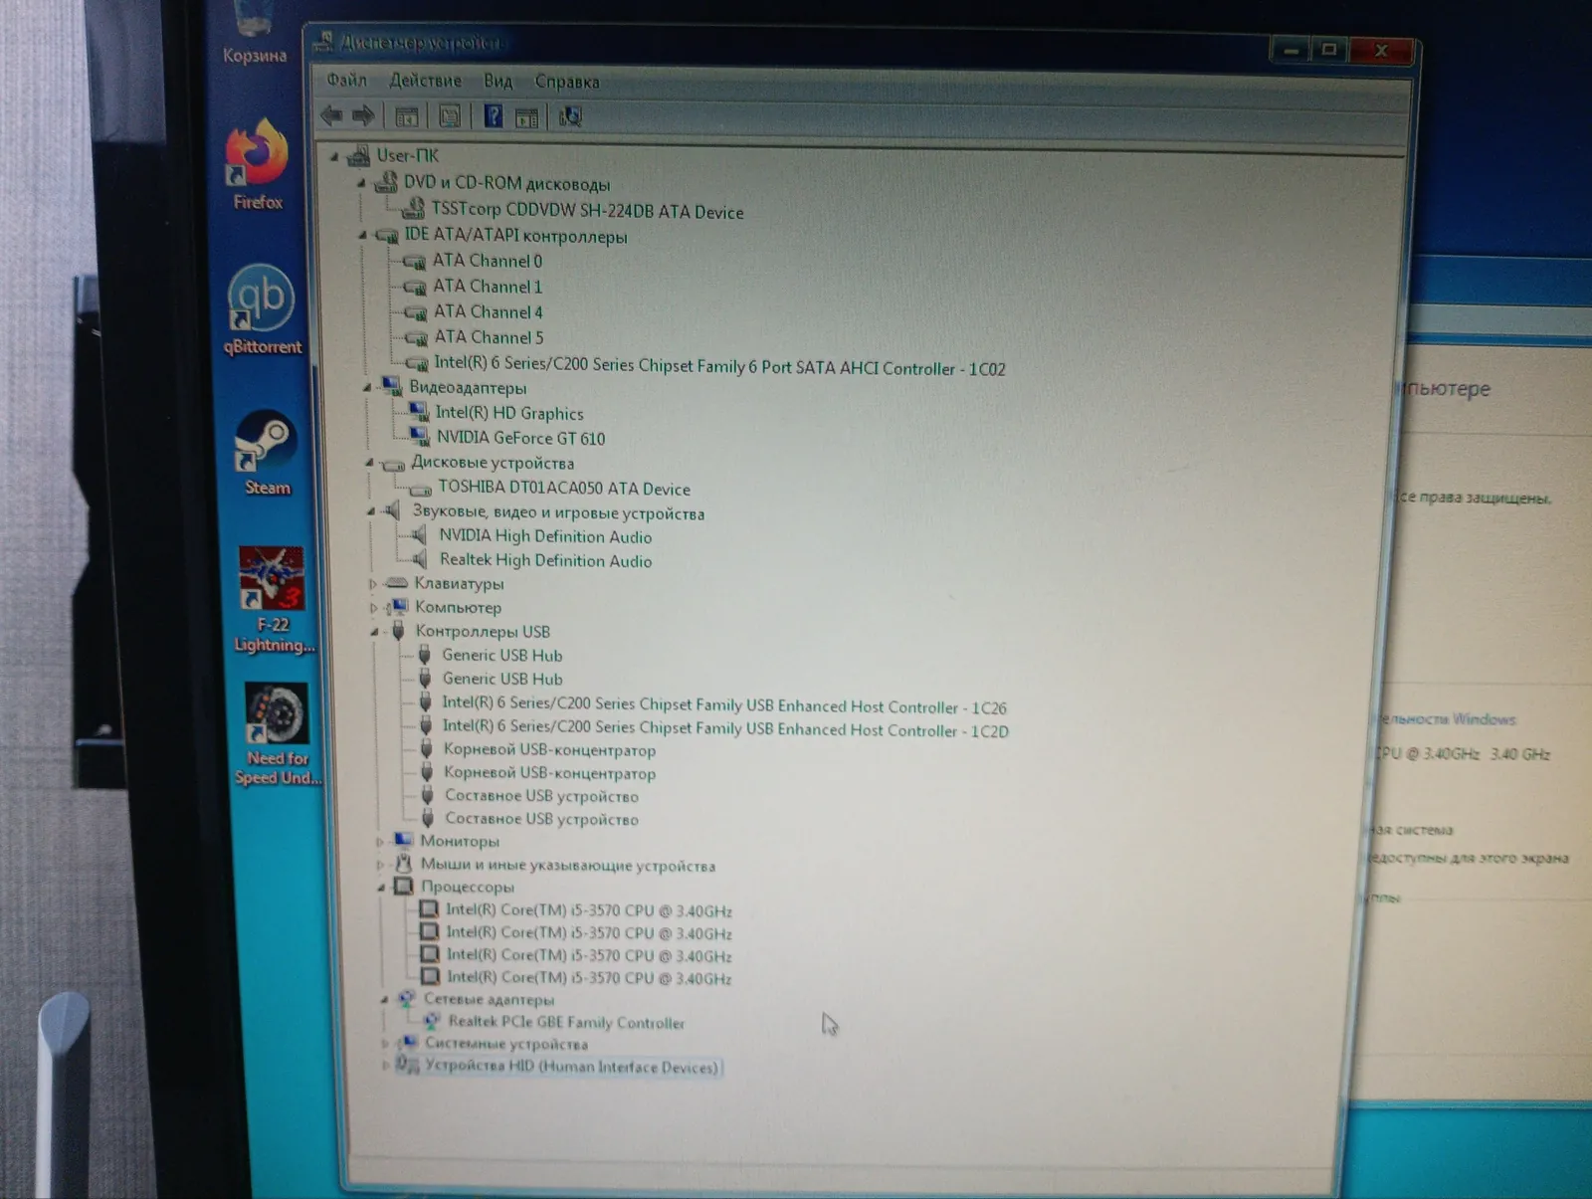Select the NVIDIA GeForce GT 610 adapter
The image size is (1592, 1199).
[520, 438]
